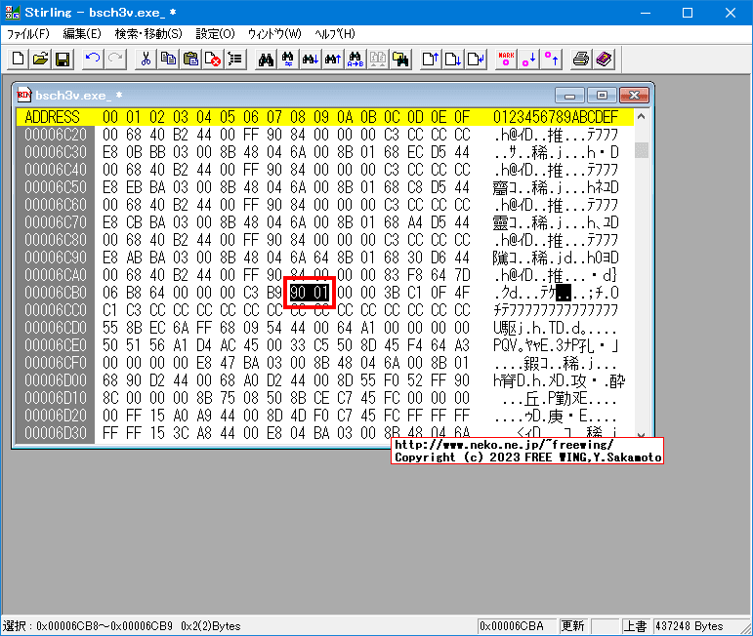
Task: Open the 編集(E) menu
Action: (82, 34)
